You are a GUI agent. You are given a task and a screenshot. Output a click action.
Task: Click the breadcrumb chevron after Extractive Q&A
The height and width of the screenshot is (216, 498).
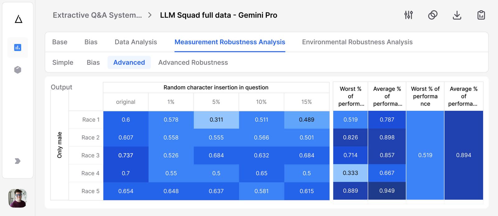(x=150, y=15)
